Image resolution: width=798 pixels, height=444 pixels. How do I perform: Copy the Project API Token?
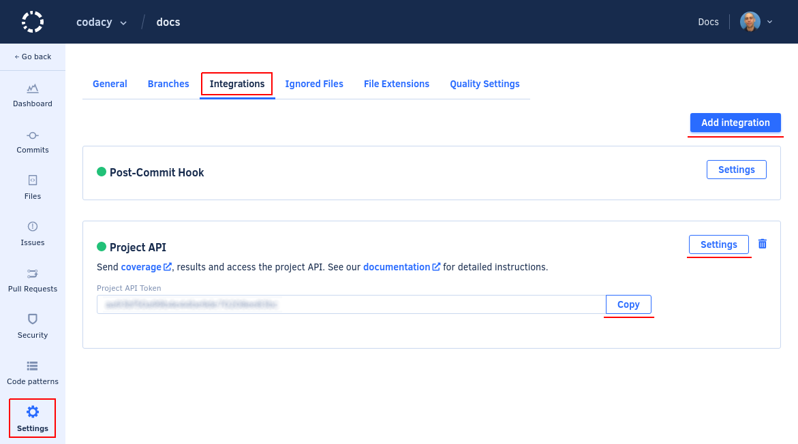tap(628, 304)
